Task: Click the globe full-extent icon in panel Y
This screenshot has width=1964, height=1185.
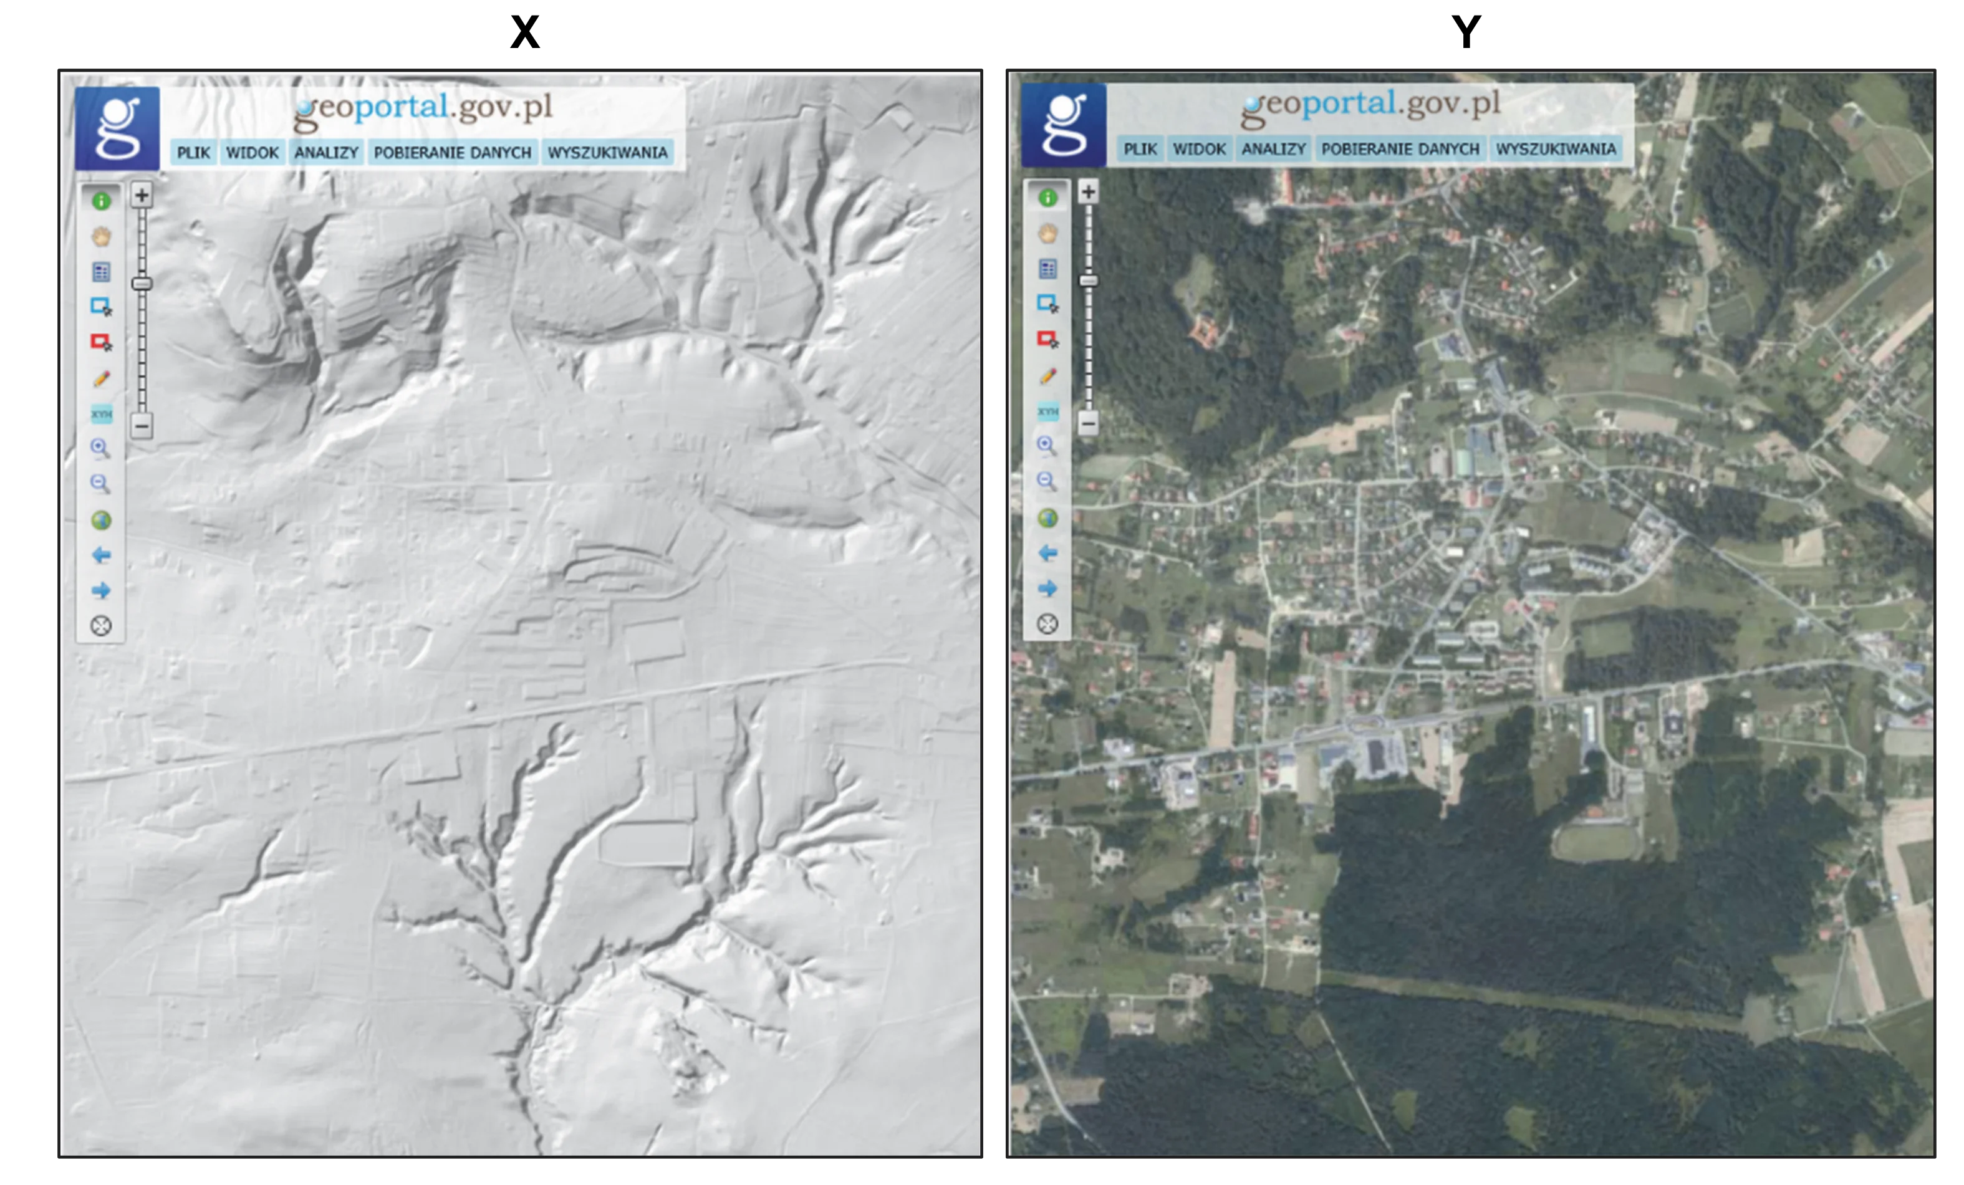Action: [x=1047, y=518]
